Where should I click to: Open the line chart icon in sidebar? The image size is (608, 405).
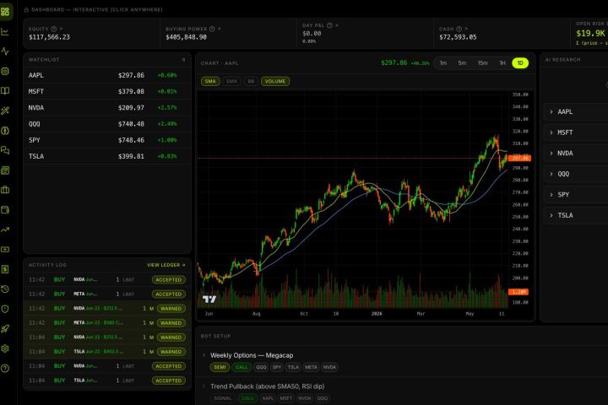pos(5,32)
